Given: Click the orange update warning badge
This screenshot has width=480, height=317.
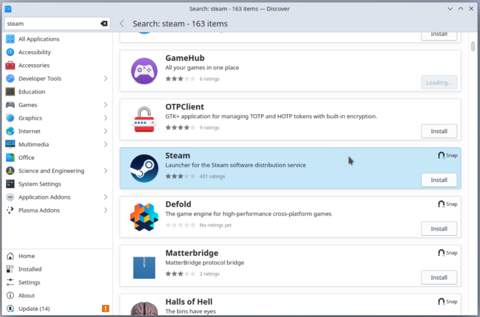Looking at the screenshot, I should 105,308.
